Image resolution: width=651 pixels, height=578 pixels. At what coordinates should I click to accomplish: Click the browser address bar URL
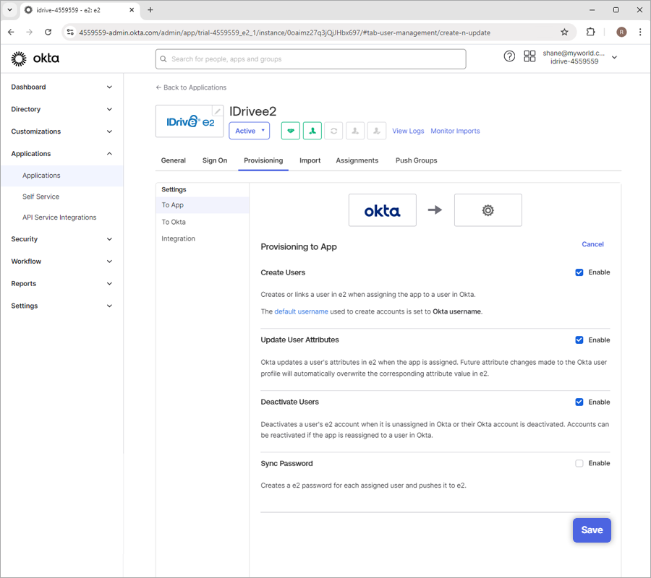(x=285, y=33)
